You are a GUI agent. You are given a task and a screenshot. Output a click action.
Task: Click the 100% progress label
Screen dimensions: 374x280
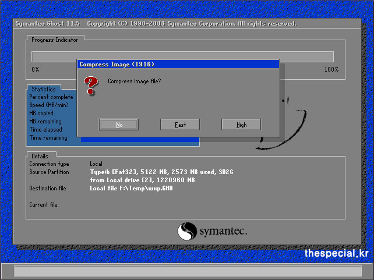click(x=331, y=69)
